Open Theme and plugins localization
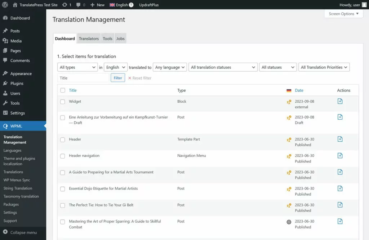 pos(19,161)
